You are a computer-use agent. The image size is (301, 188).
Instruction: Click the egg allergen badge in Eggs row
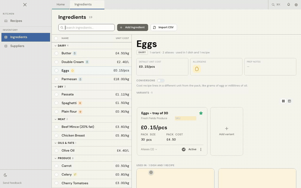click(x=73, y=71)
